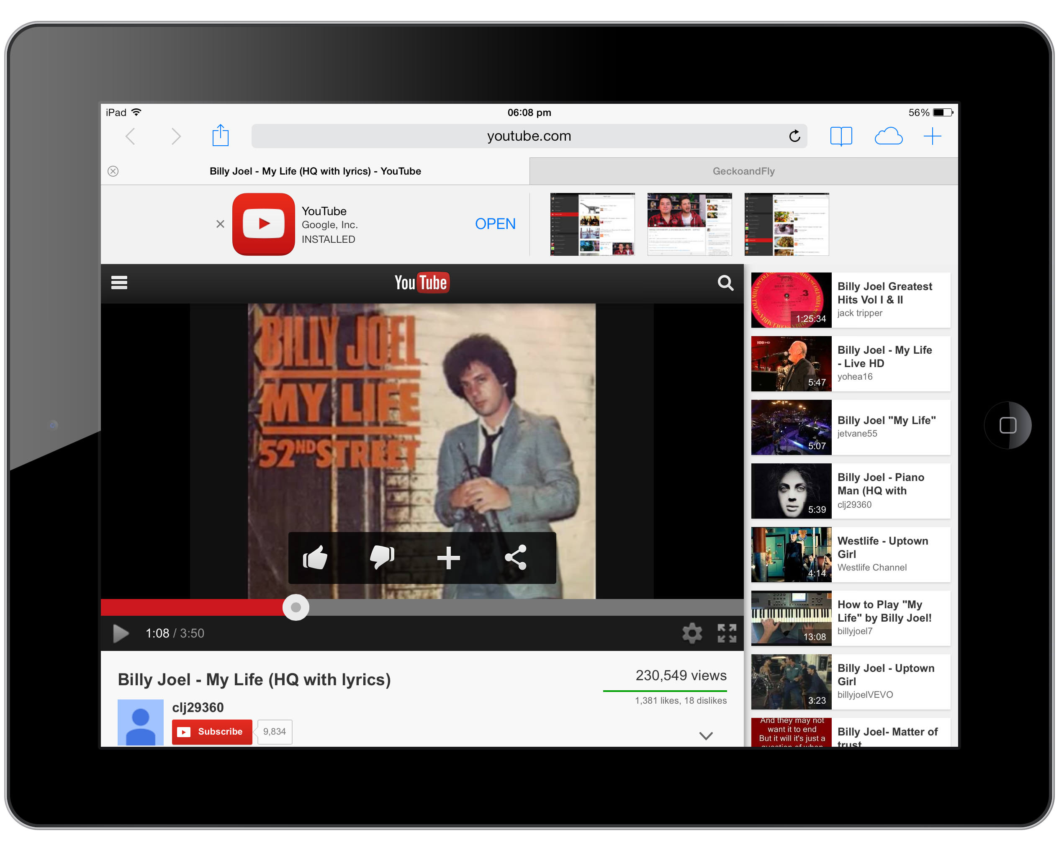Subscribe to the clj29360 channel
The image size is (1059, 851).
212,732
